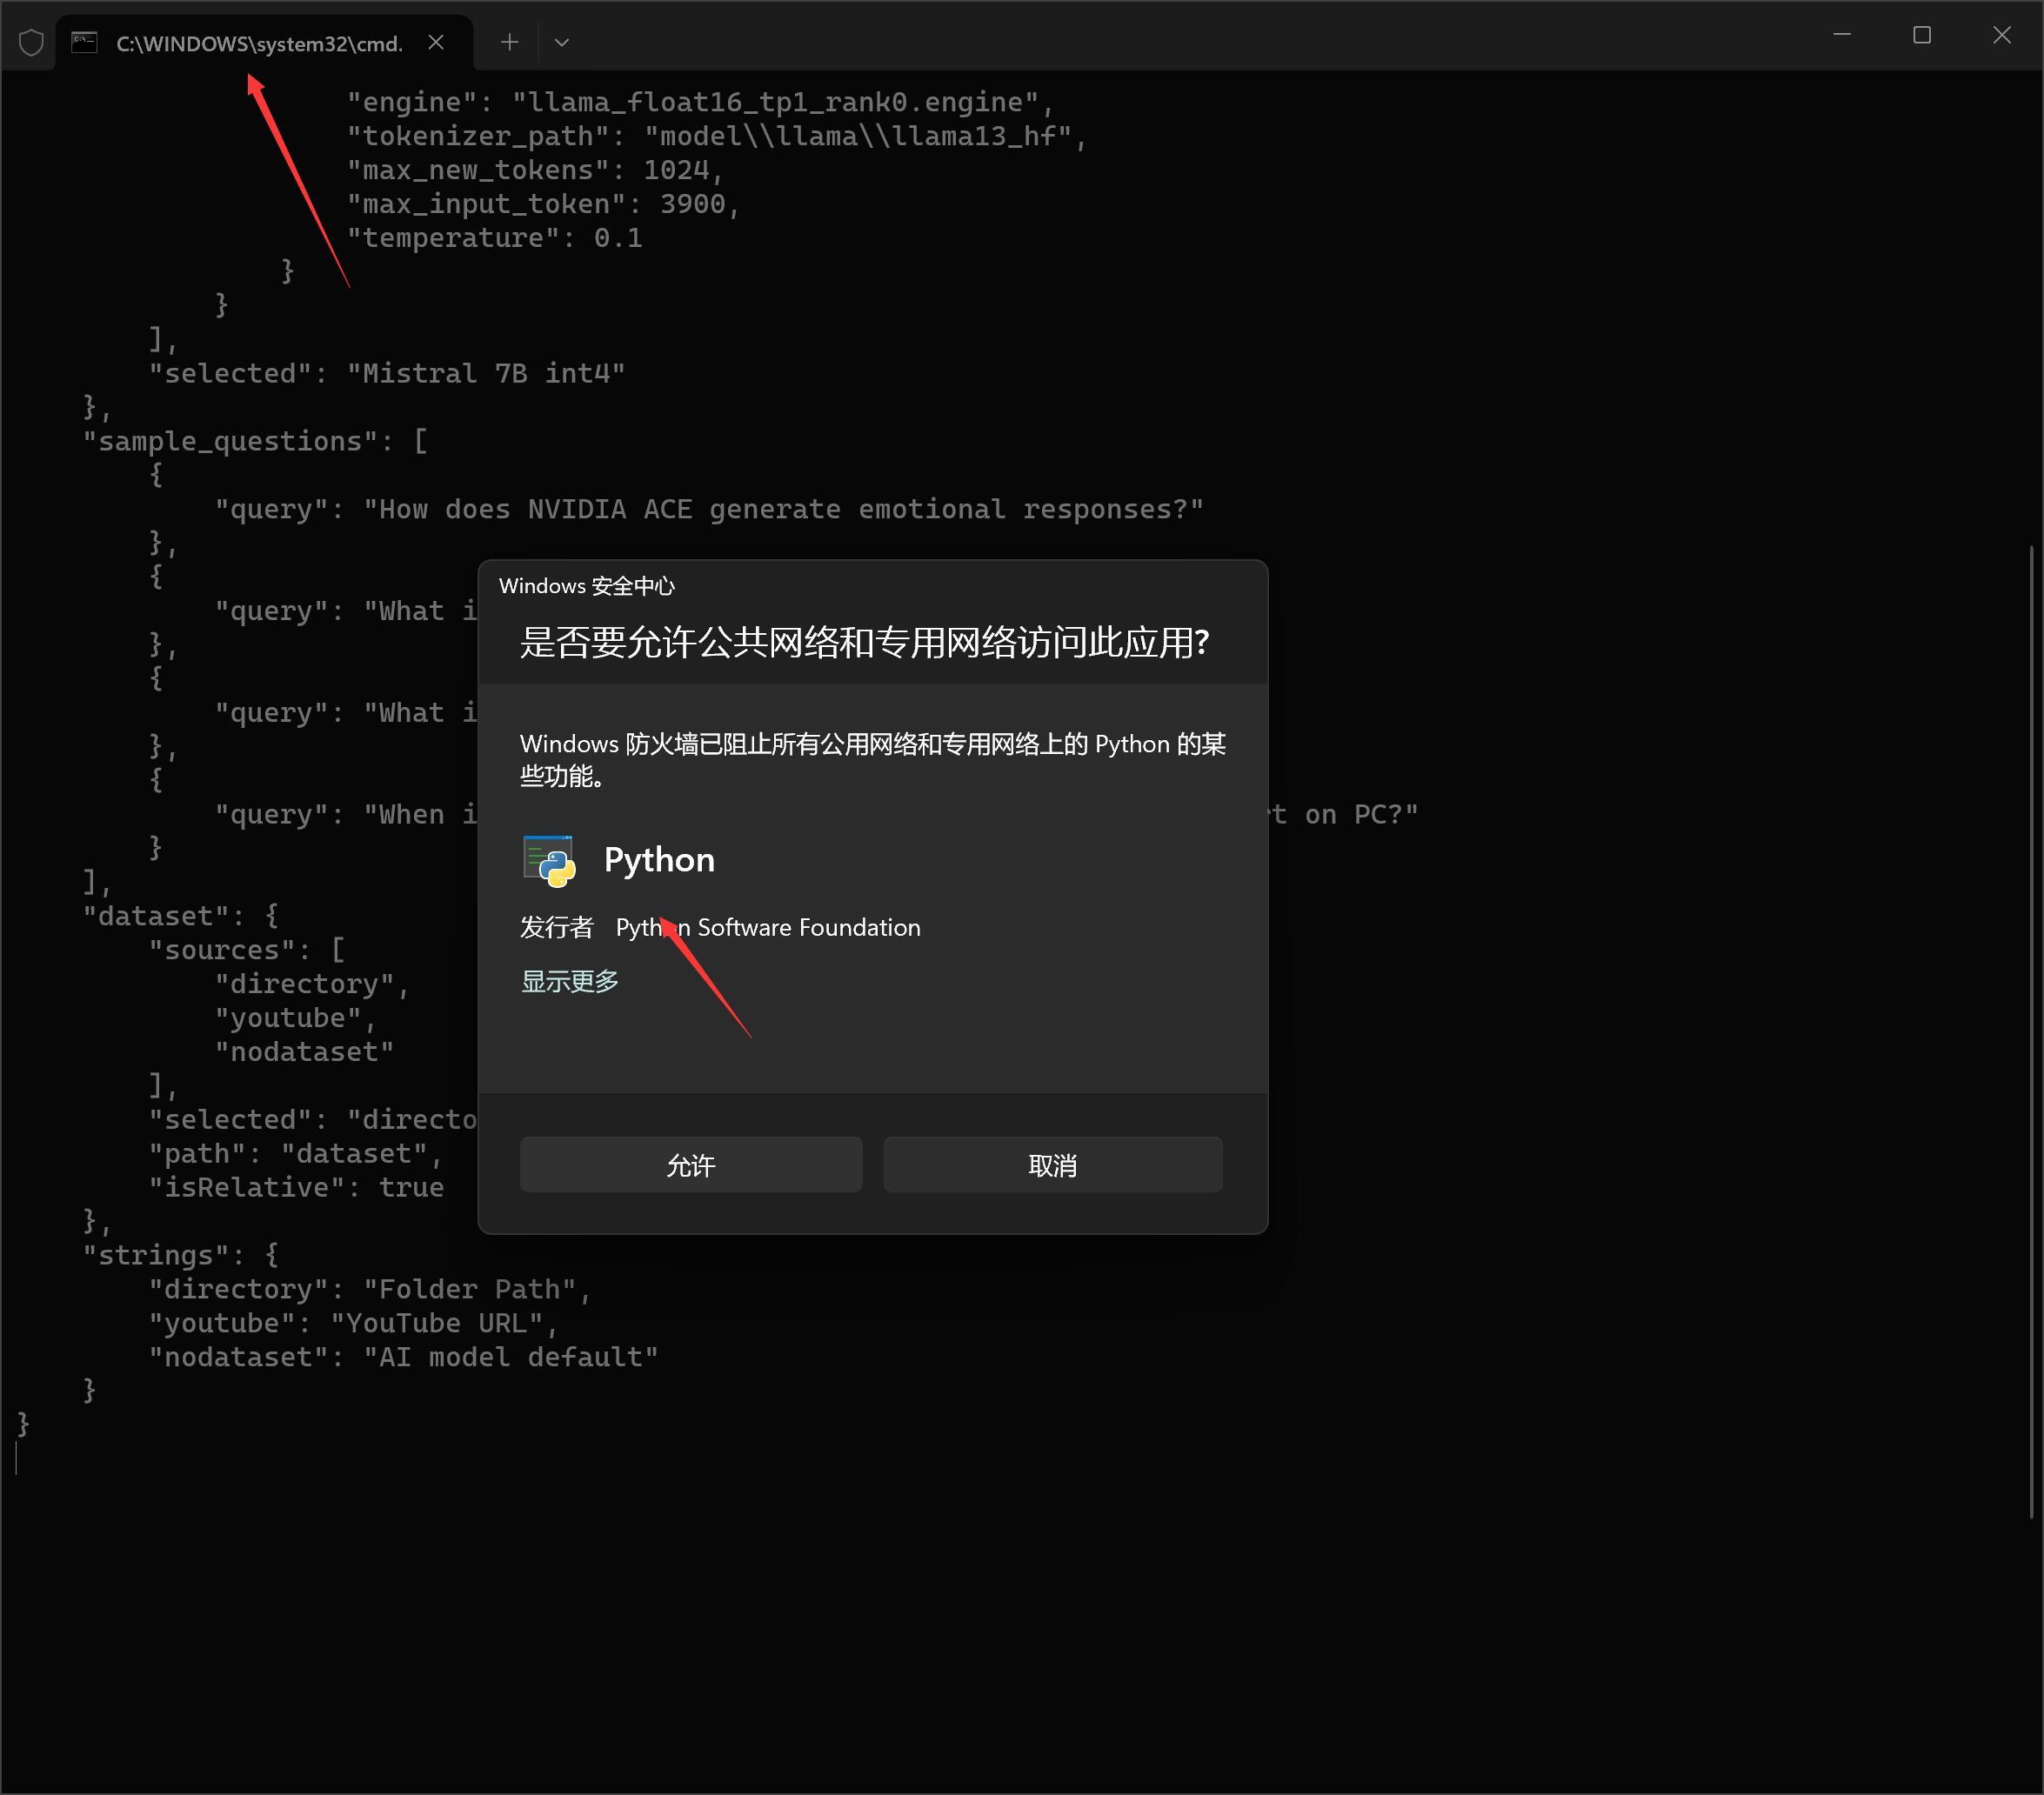The height and width of the screenshot is (1795, 2044).
Task: Click the "max_input_token": 3900 line
Action: pos(543,204)
